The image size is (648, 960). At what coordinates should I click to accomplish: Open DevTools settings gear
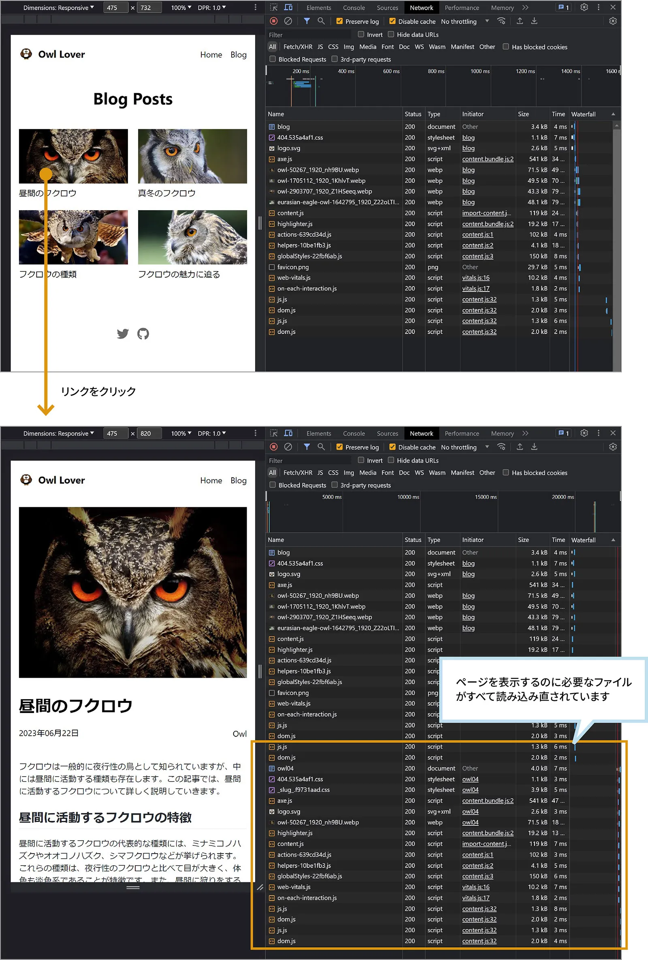coord(584,7)
